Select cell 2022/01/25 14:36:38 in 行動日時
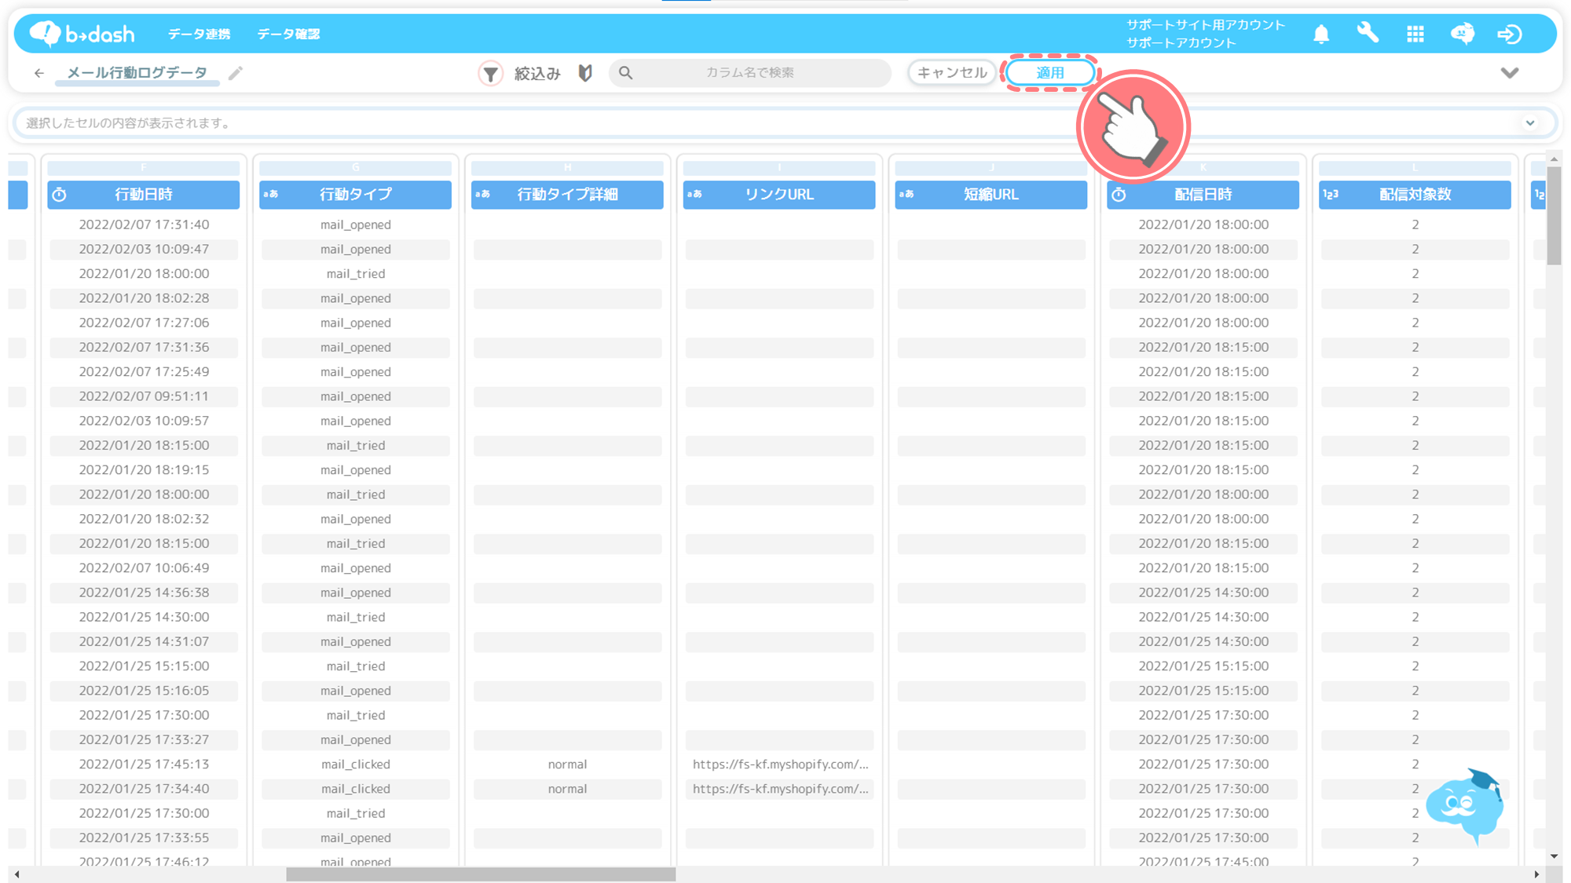1571x883 pixels. pos(144,593)
